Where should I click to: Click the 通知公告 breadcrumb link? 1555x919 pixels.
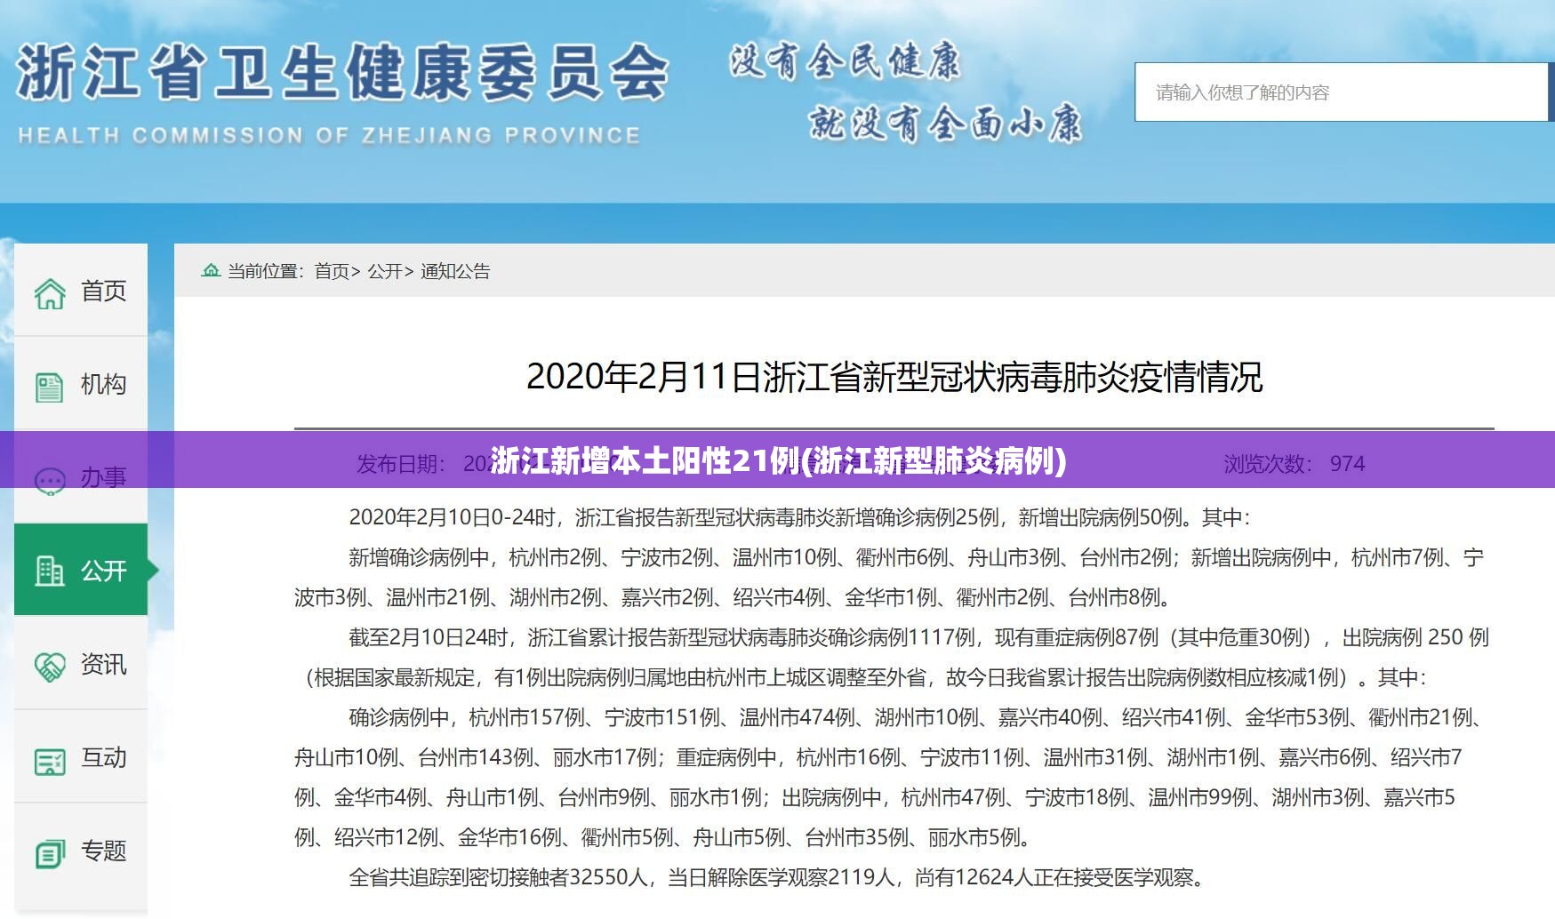[455, 271]
